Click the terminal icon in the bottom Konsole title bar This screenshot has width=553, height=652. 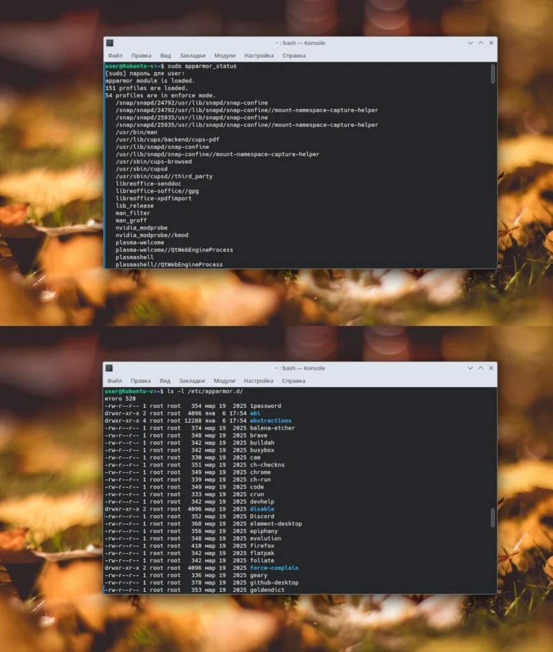109,368
